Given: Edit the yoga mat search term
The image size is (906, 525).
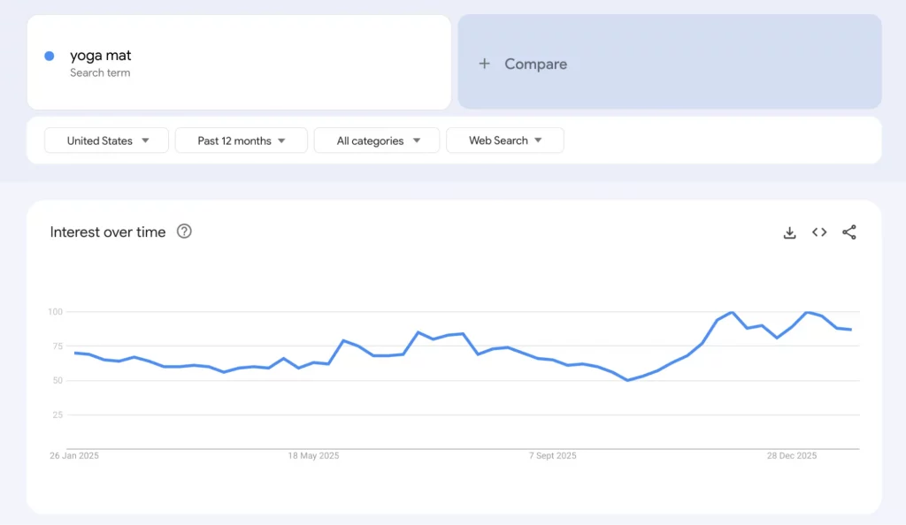Looking at the screenshot, I should point(101,56).
